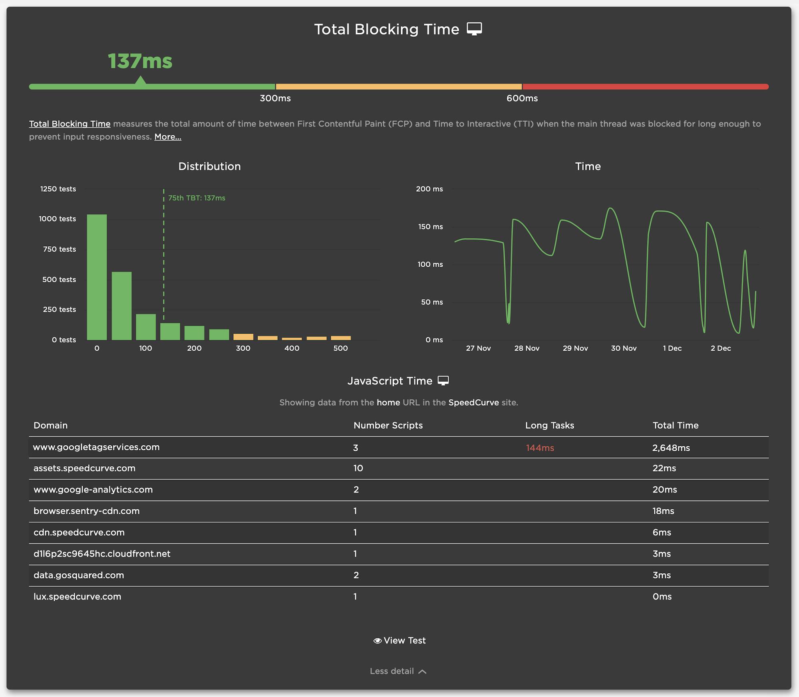Click the Domain column header

50,425
